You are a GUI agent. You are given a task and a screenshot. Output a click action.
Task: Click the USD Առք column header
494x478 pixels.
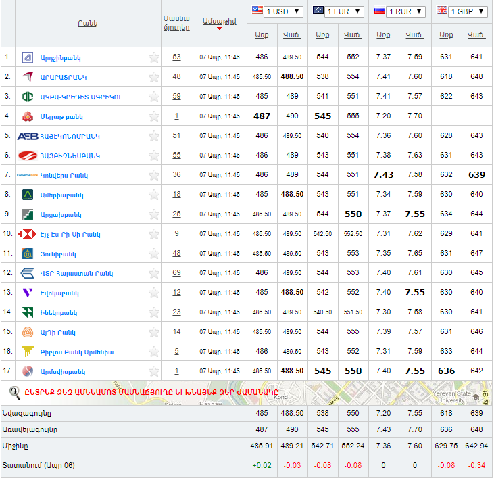[x=262, y=34]
